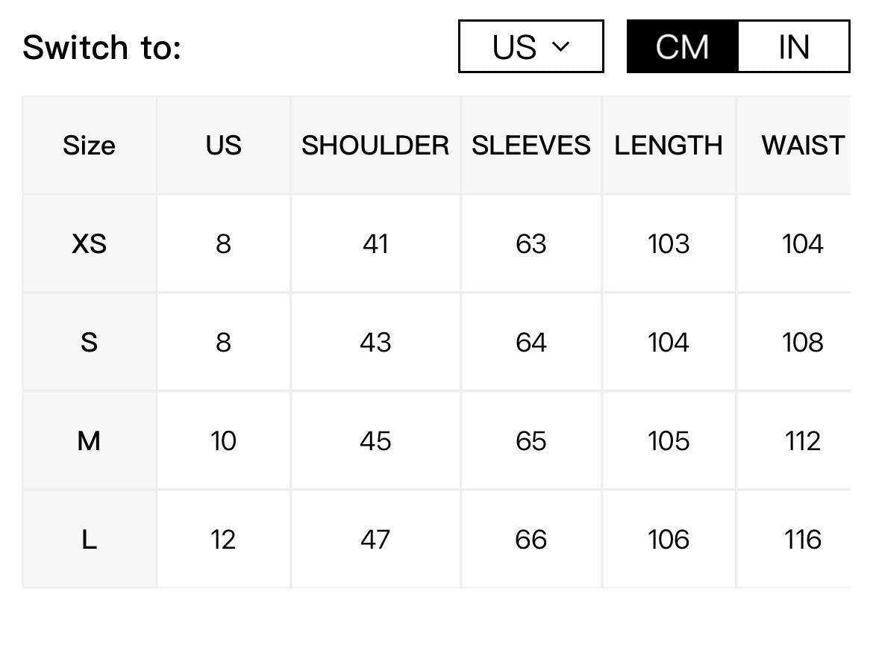
Task: Click the SHOULDER column header
Action: pos(375,146)
